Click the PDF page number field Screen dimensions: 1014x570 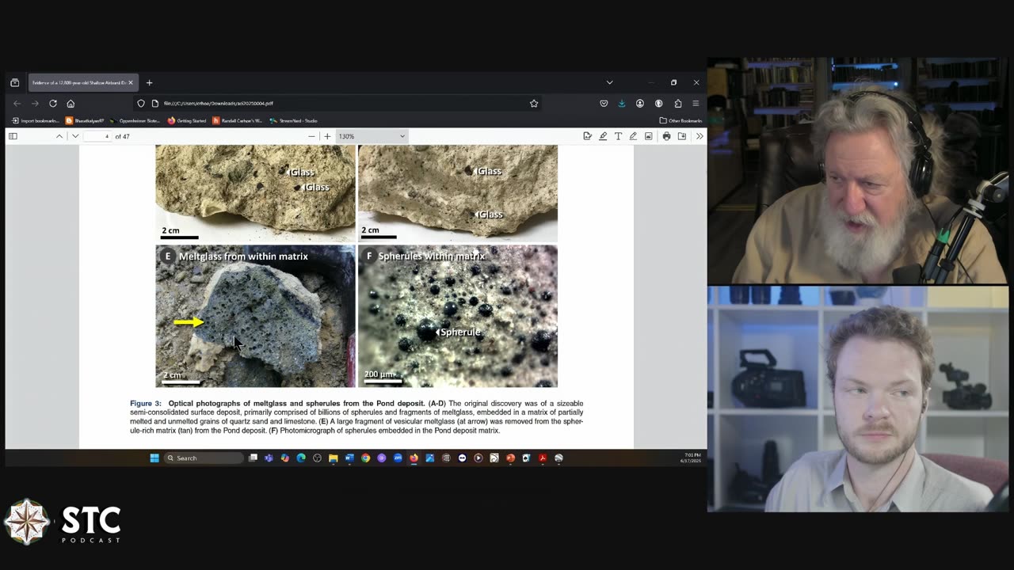(x=98, y=136)
